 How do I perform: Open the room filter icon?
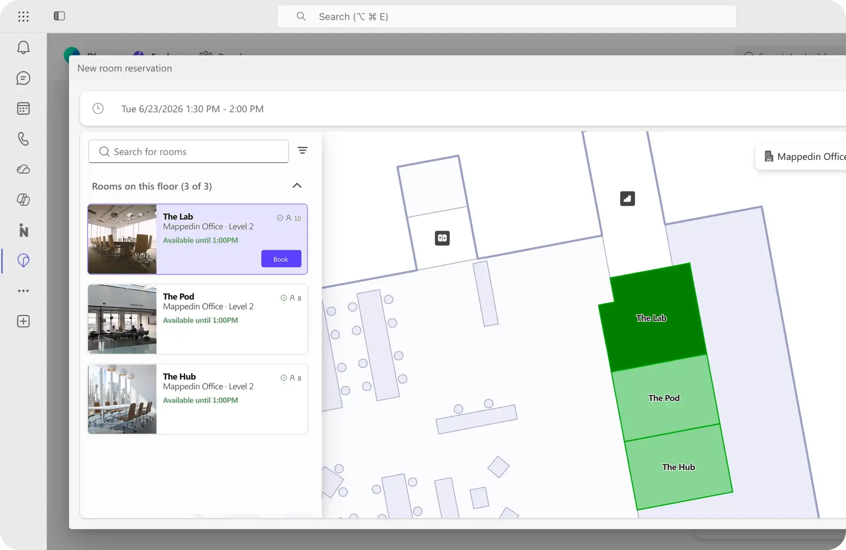[x=303, y=151]
